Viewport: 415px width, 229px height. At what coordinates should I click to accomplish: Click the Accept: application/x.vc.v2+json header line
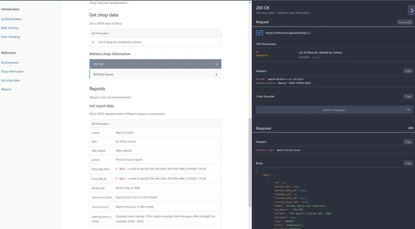click(279, 79)
